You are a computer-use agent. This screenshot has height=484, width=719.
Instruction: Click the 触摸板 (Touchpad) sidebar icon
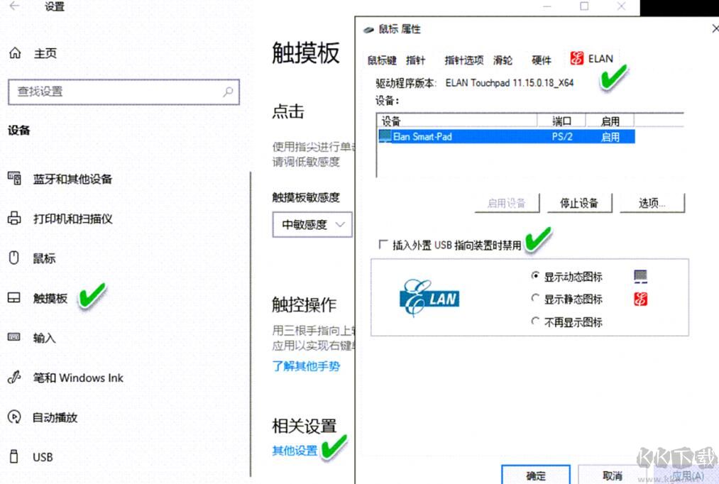(x=14, y=298)
